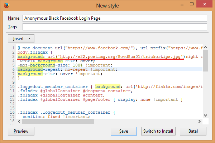Click vertical scrollbar down arrow
This screenshot has width=215, height=143.
pyautogui.click(x=205, y=115)
